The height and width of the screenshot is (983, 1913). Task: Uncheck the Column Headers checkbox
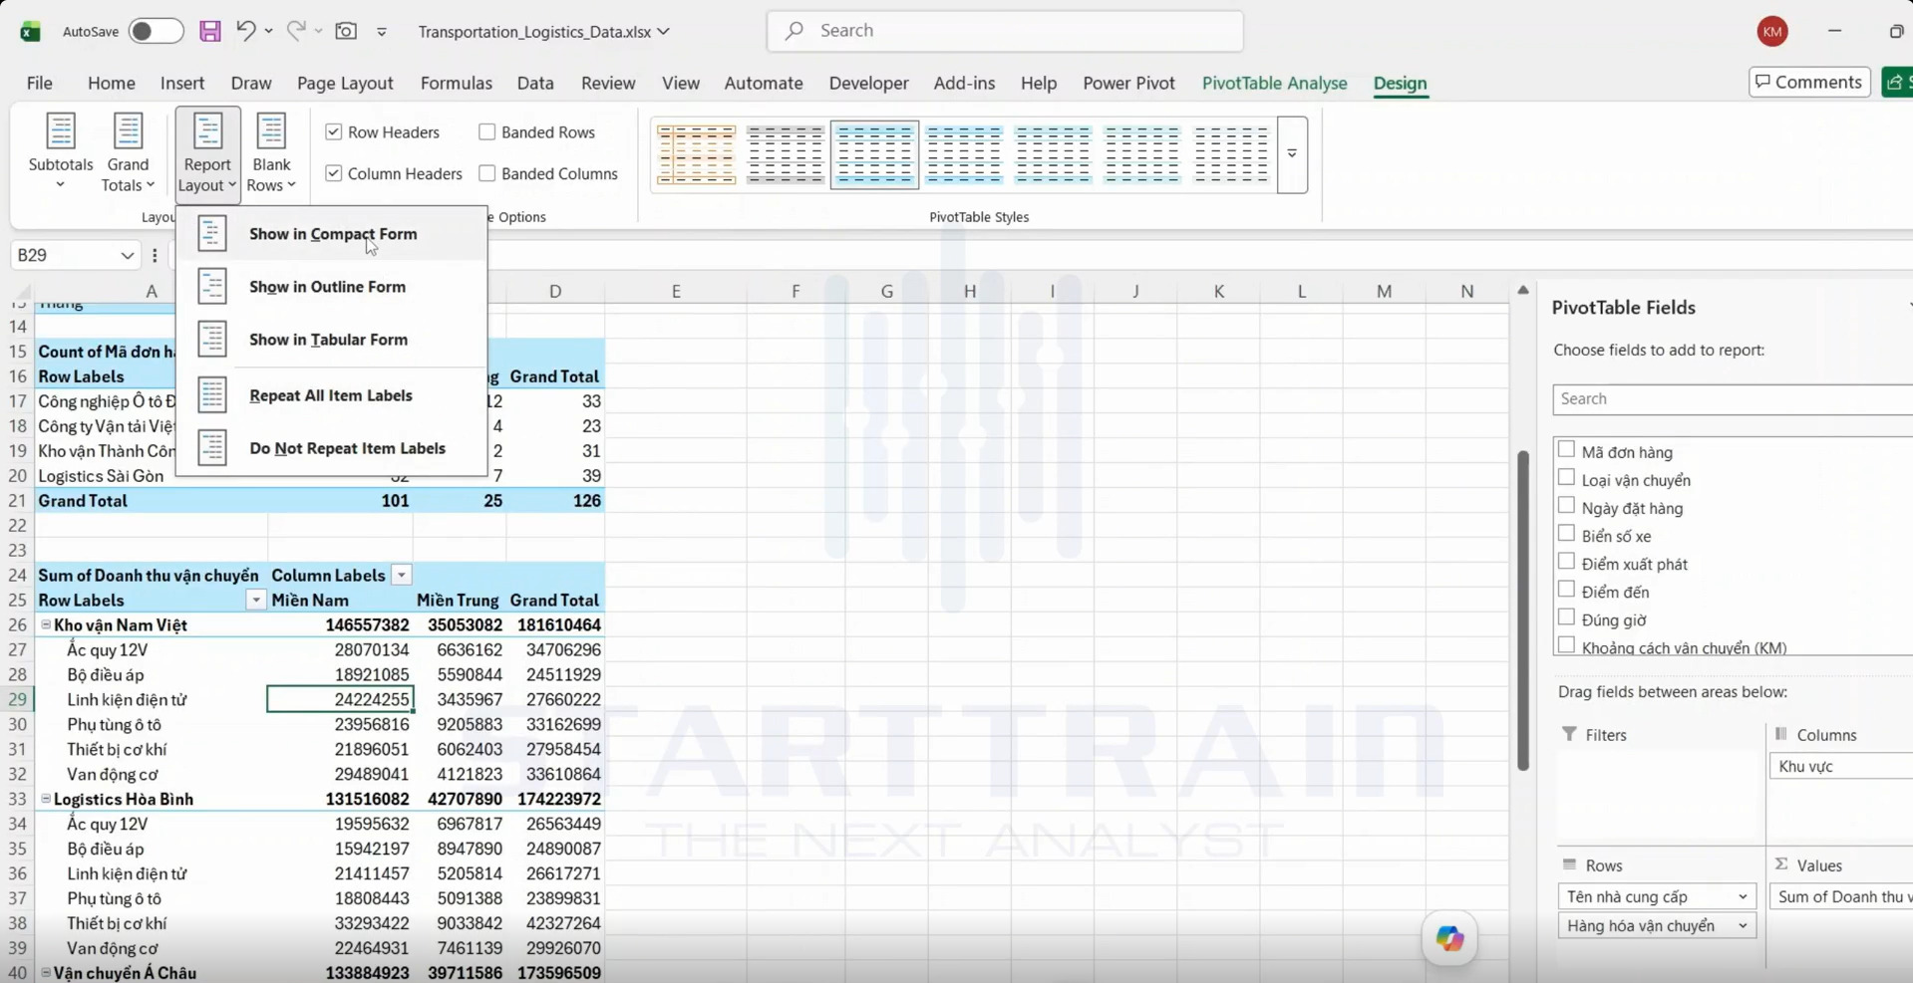pos(334,173)
